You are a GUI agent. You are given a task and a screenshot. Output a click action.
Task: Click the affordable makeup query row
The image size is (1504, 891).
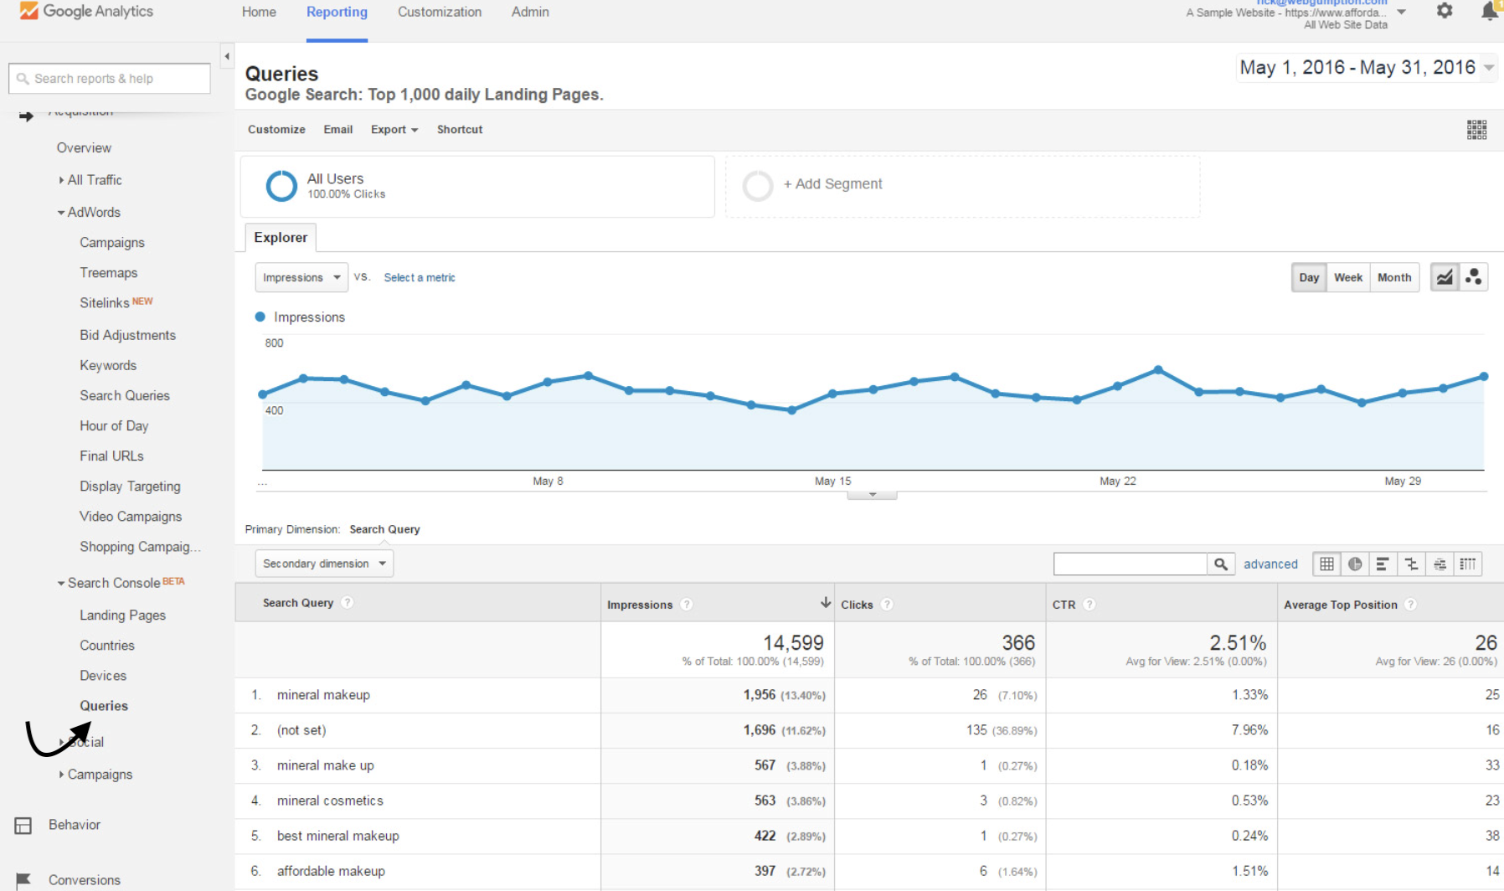[x=869, y=871]
